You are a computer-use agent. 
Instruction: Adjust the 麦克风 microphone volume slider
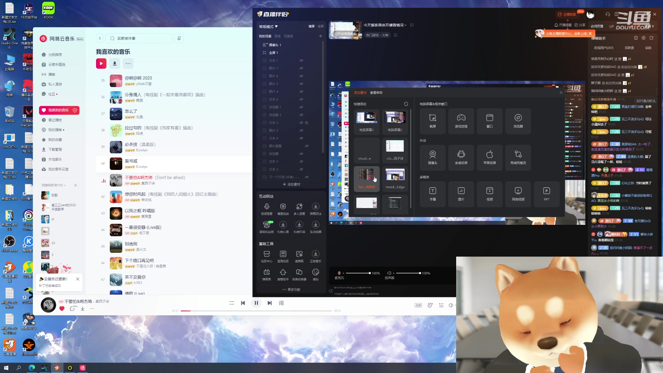click(x=369, y=273)
